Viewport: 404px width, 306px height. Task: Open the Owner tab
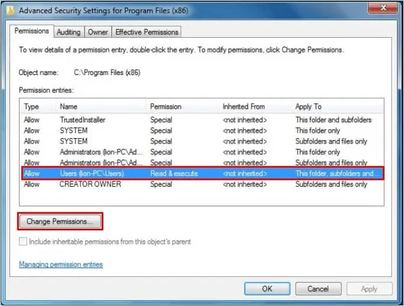pos(98,32)
